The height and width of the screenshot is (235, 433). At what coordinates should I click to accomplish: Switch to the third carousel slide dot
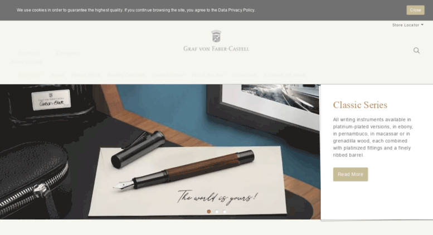(225, 212)
